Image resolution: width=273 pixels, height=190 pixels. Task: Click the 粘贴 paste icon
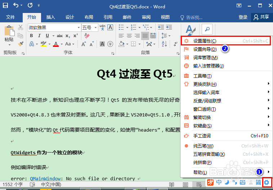point(9,31)
